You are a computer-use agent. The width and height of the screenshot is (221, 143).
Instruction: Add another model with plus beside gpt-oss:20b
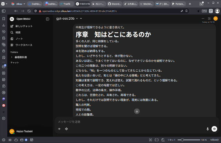pyautogui.click(x=81, y=18)
